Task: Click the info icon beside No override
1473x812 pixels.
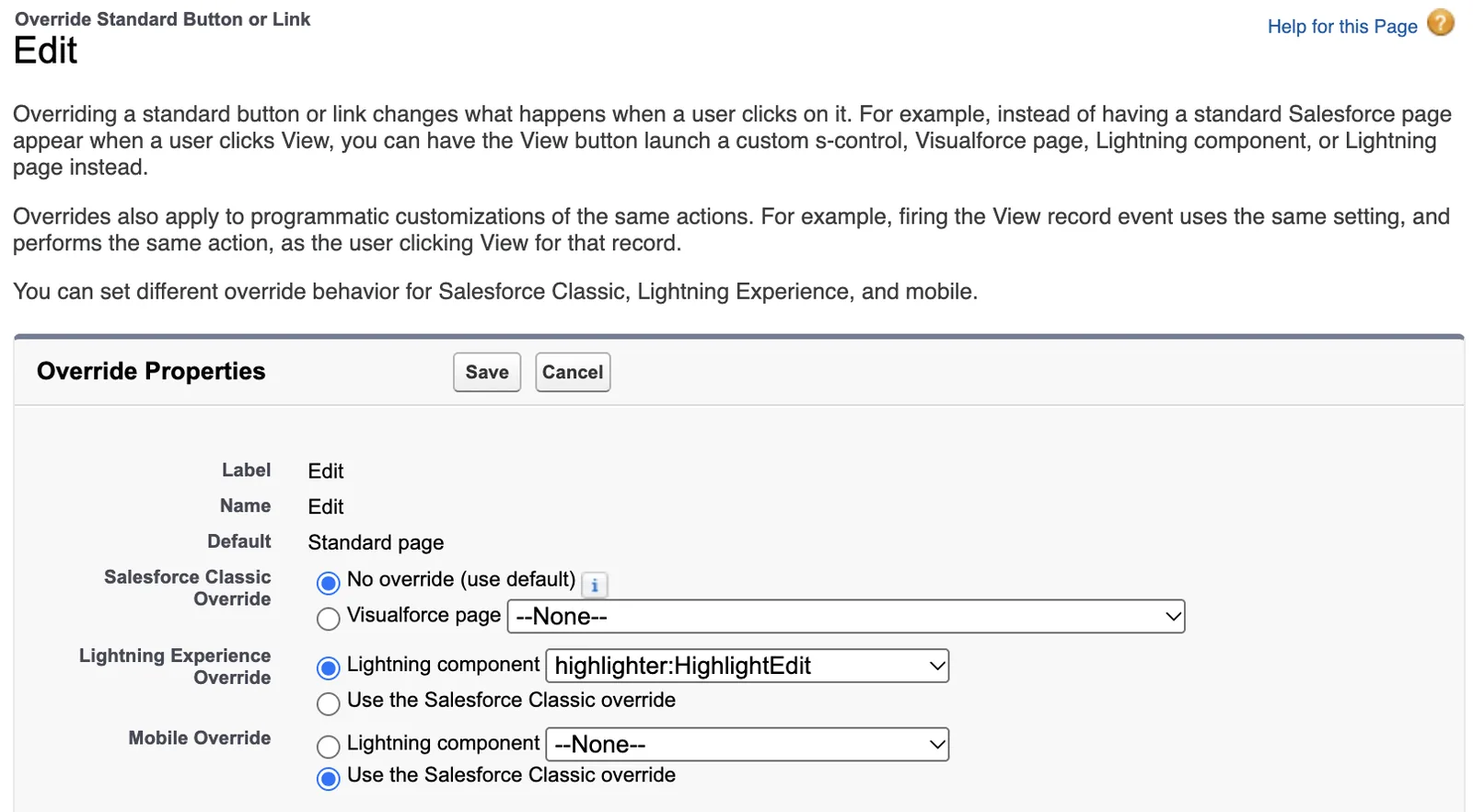Action: [x=595, y=585]
